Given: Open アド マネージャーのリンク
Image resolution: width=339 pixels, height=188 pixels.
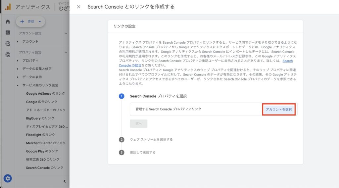Looking at the screenshot, I should pyautogui.click(x=46, y=110).
